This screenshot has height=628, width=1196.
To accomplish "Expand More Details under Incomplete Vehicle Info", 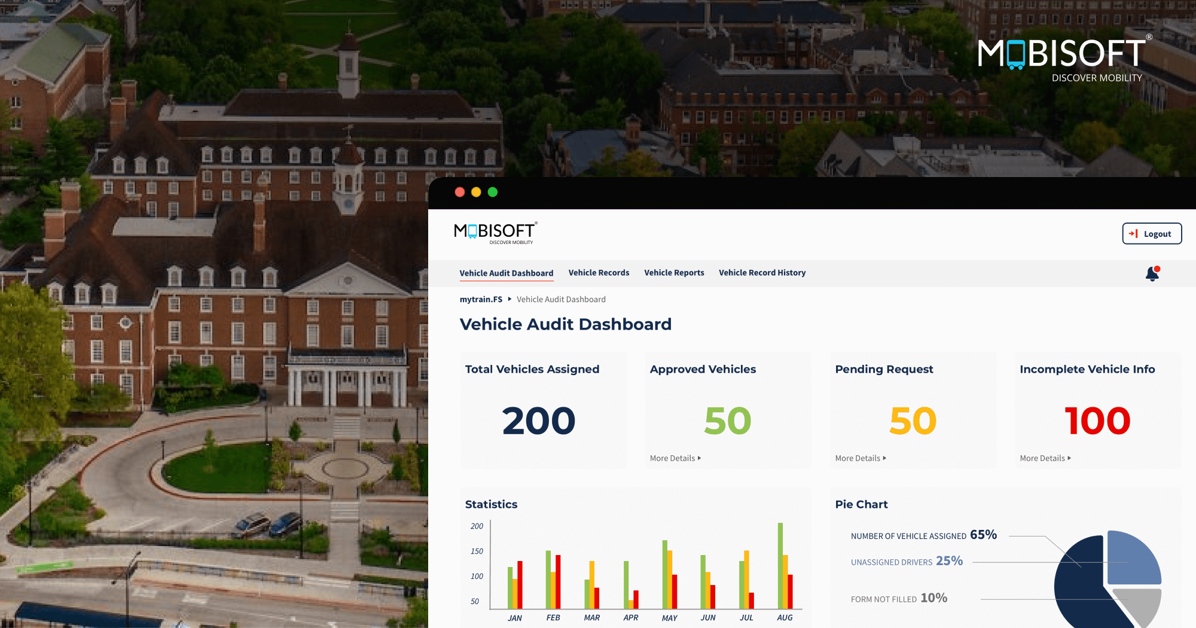I will [x=1045, y=458].
